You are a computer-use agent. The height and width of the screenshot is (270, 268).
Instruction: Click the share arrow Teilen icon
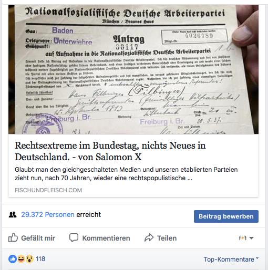point(149,238)
